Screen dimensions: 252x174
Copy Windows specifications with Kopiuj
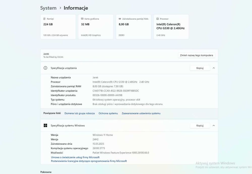(x=200, y=125)
